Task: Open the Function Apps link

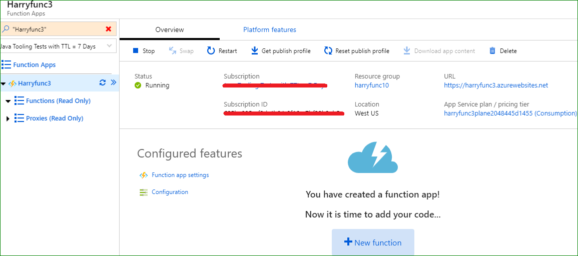Action: coord(35,65)
